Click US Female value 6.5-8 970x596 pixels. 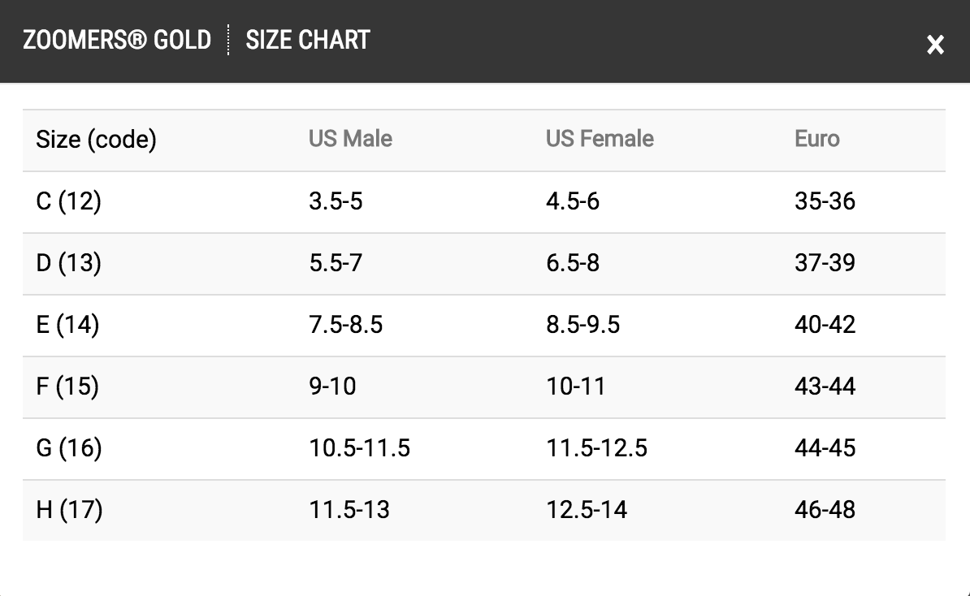(x=573, y=263)
